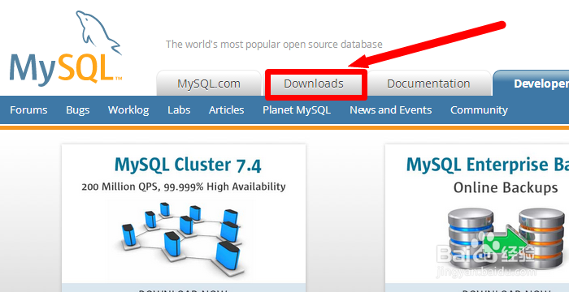The width and height of the screenshot is (569, 292).
Task: Click the MySQL dolphin logo
Action: 66,49
